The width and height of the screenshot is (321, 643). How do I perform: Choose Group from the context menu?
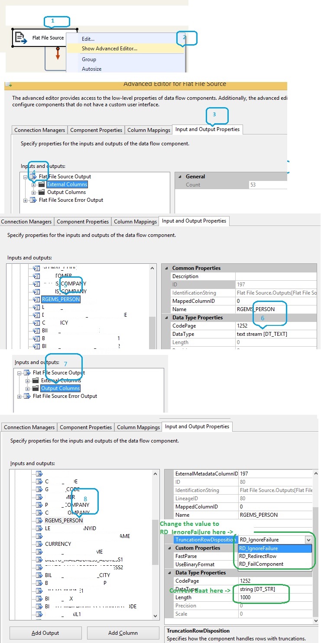click(x=89, y=59)
